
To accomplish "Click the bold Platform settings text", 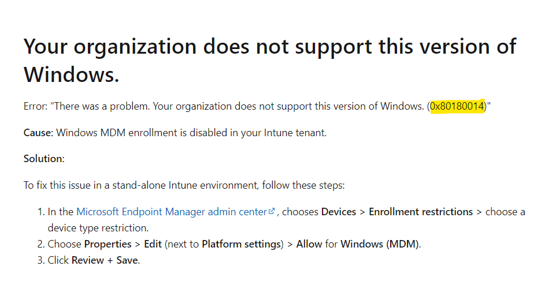I will point(241,244).
